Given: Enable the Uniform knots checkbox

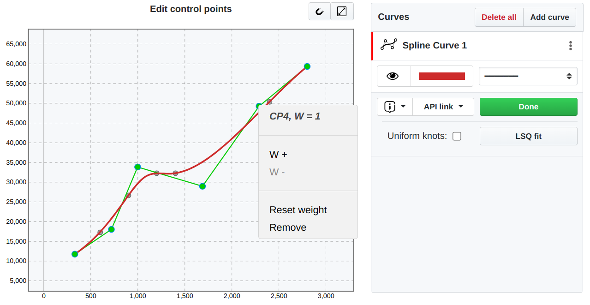Looking at the screenshot, I should point(457,136).
